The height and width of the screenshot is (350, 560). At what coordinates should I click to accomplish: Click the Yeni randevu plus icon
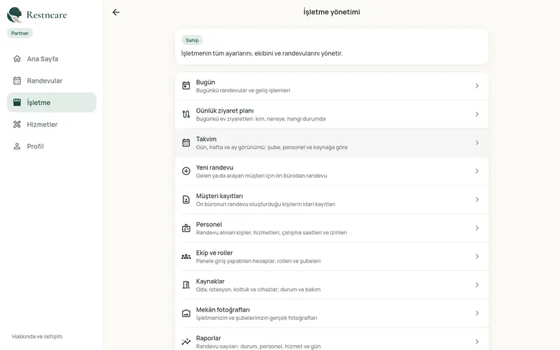click(x=186, y=171)
